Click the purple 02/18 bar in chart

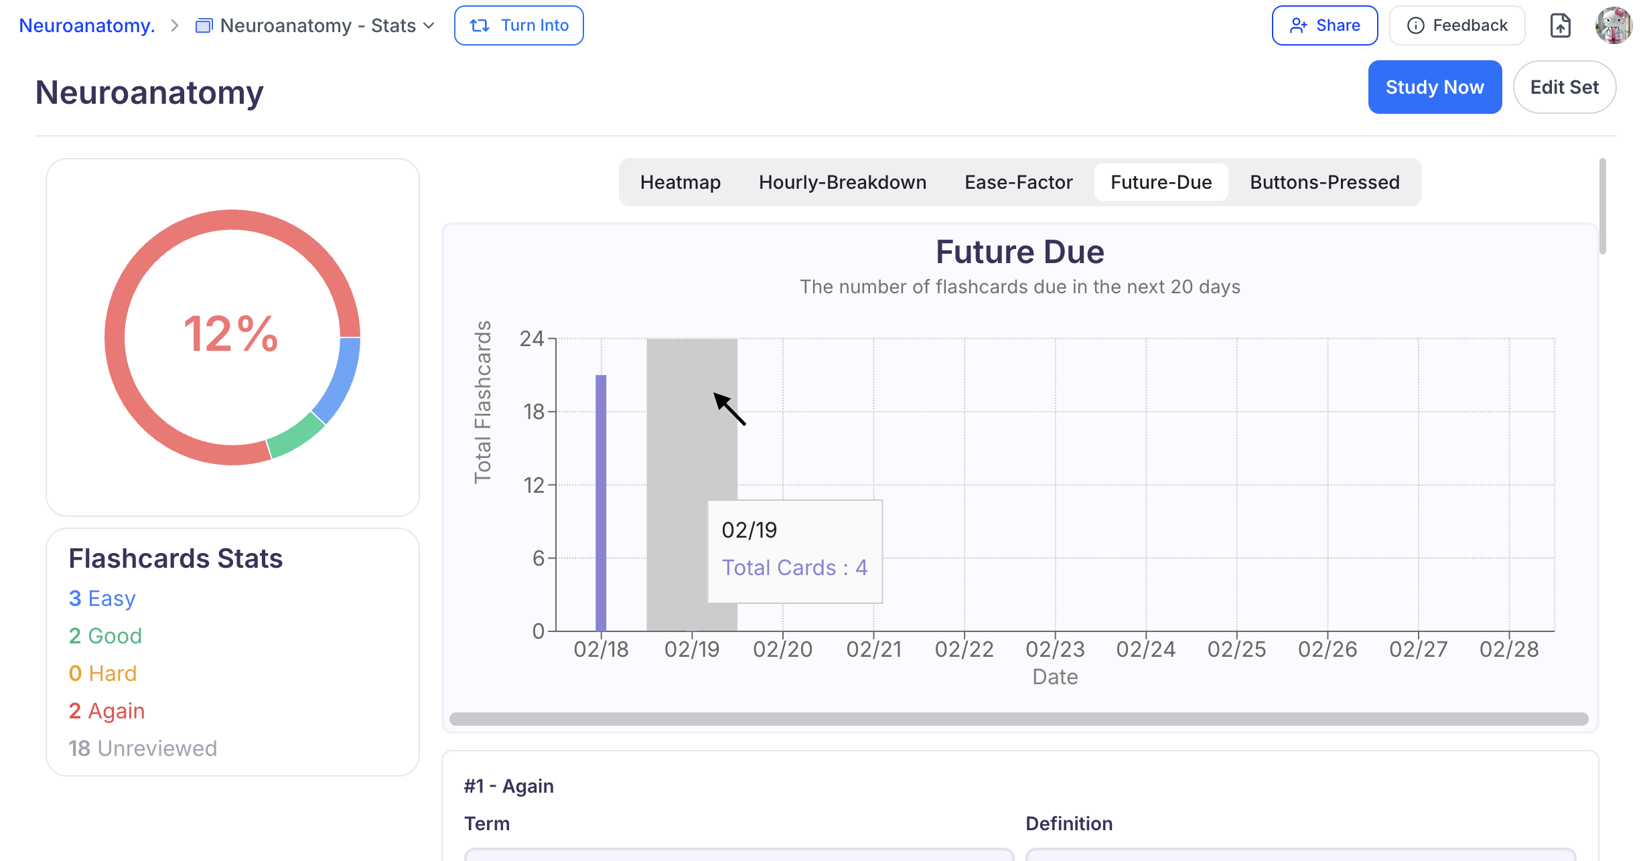click(x=601, y=502)
